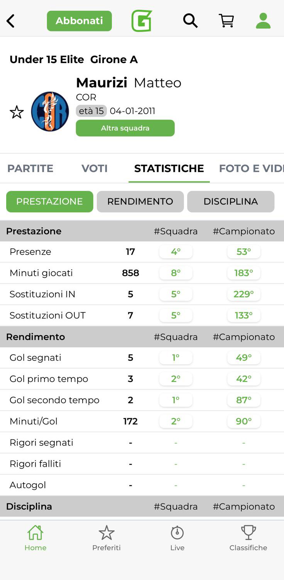Viewport: 284px width, 580px height.
Task: Go to Home in bottom bar
Action: click(x=35, y=538)
